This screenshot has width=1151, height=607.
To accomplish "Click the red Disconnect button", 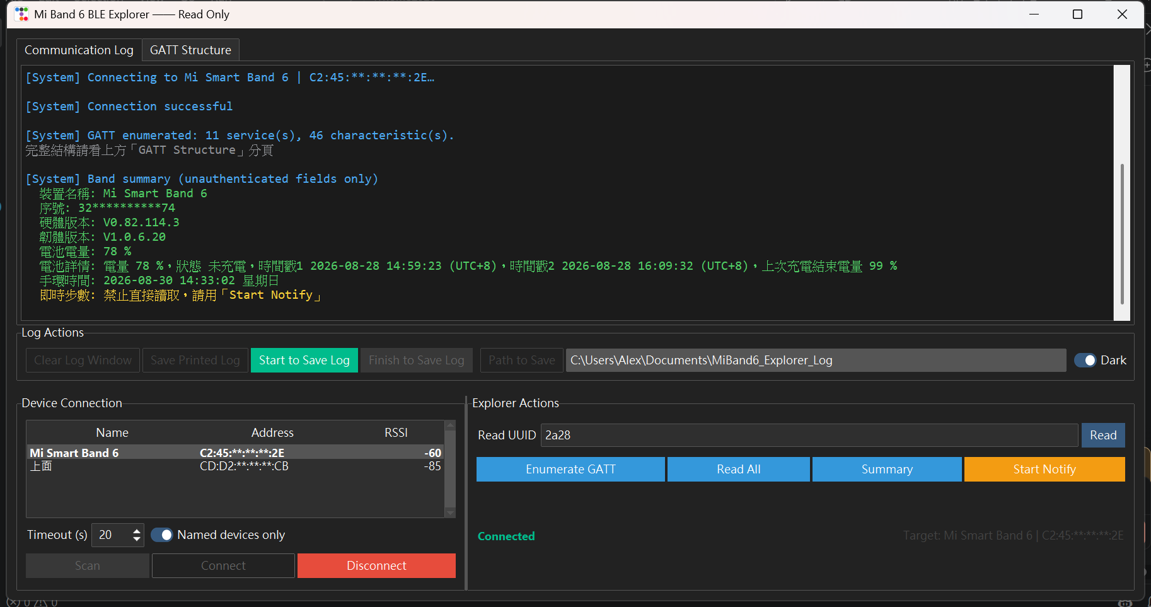I will tap(376, 565).
